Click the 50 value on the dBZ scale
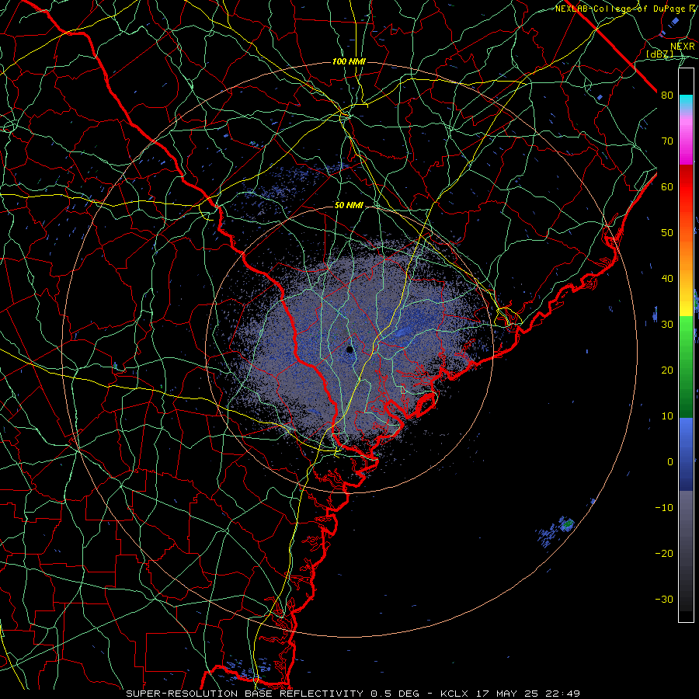This screenshot has height=699, width=699. [x=667, y=233]
